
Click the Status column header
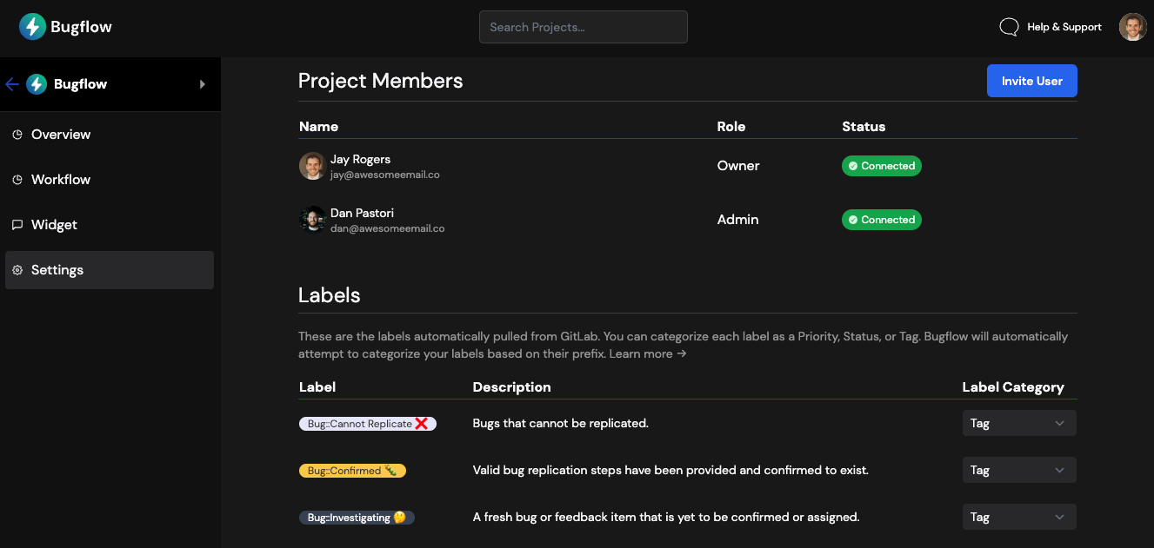pyautogui.click(x=864, y=126)
